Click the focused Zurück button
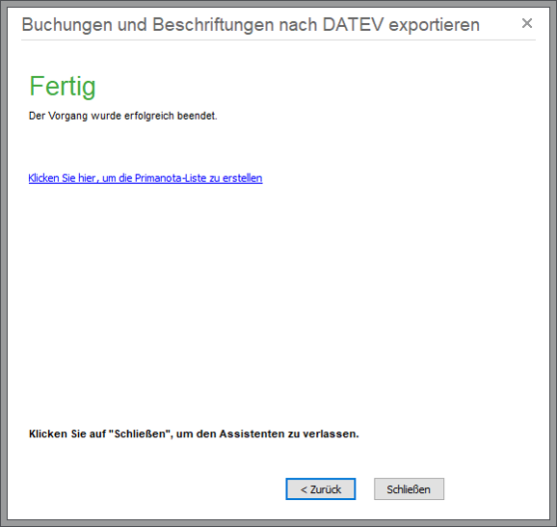 pyautogui.click(x=320, y=489)
